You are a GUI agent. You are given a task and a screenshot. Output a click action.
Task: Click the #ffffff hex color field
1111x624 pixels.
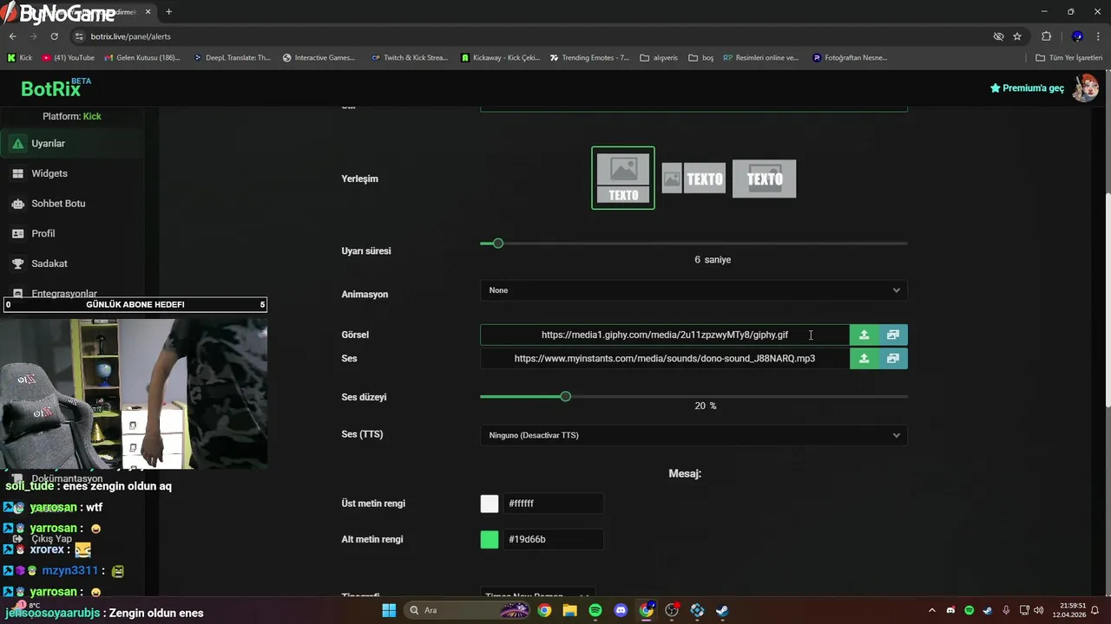(553, 504)
